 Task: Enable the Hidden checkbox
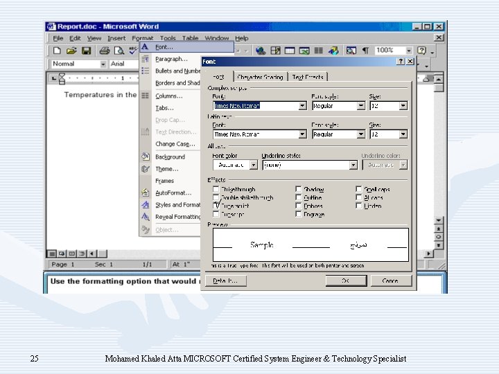point(359,206)
